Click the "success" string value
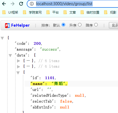 [x=49, y=49]
